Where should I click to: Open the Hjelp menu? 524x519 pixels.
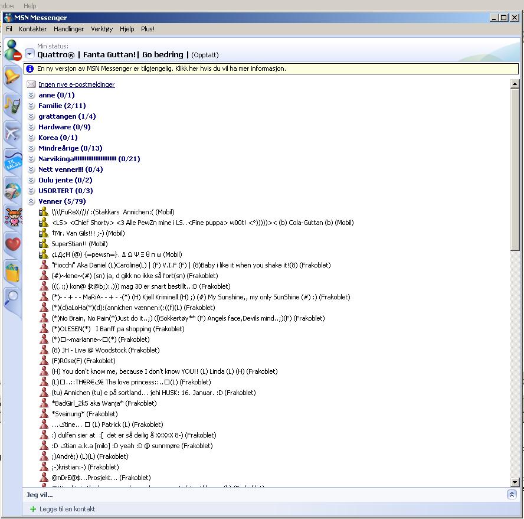point(127,29)
